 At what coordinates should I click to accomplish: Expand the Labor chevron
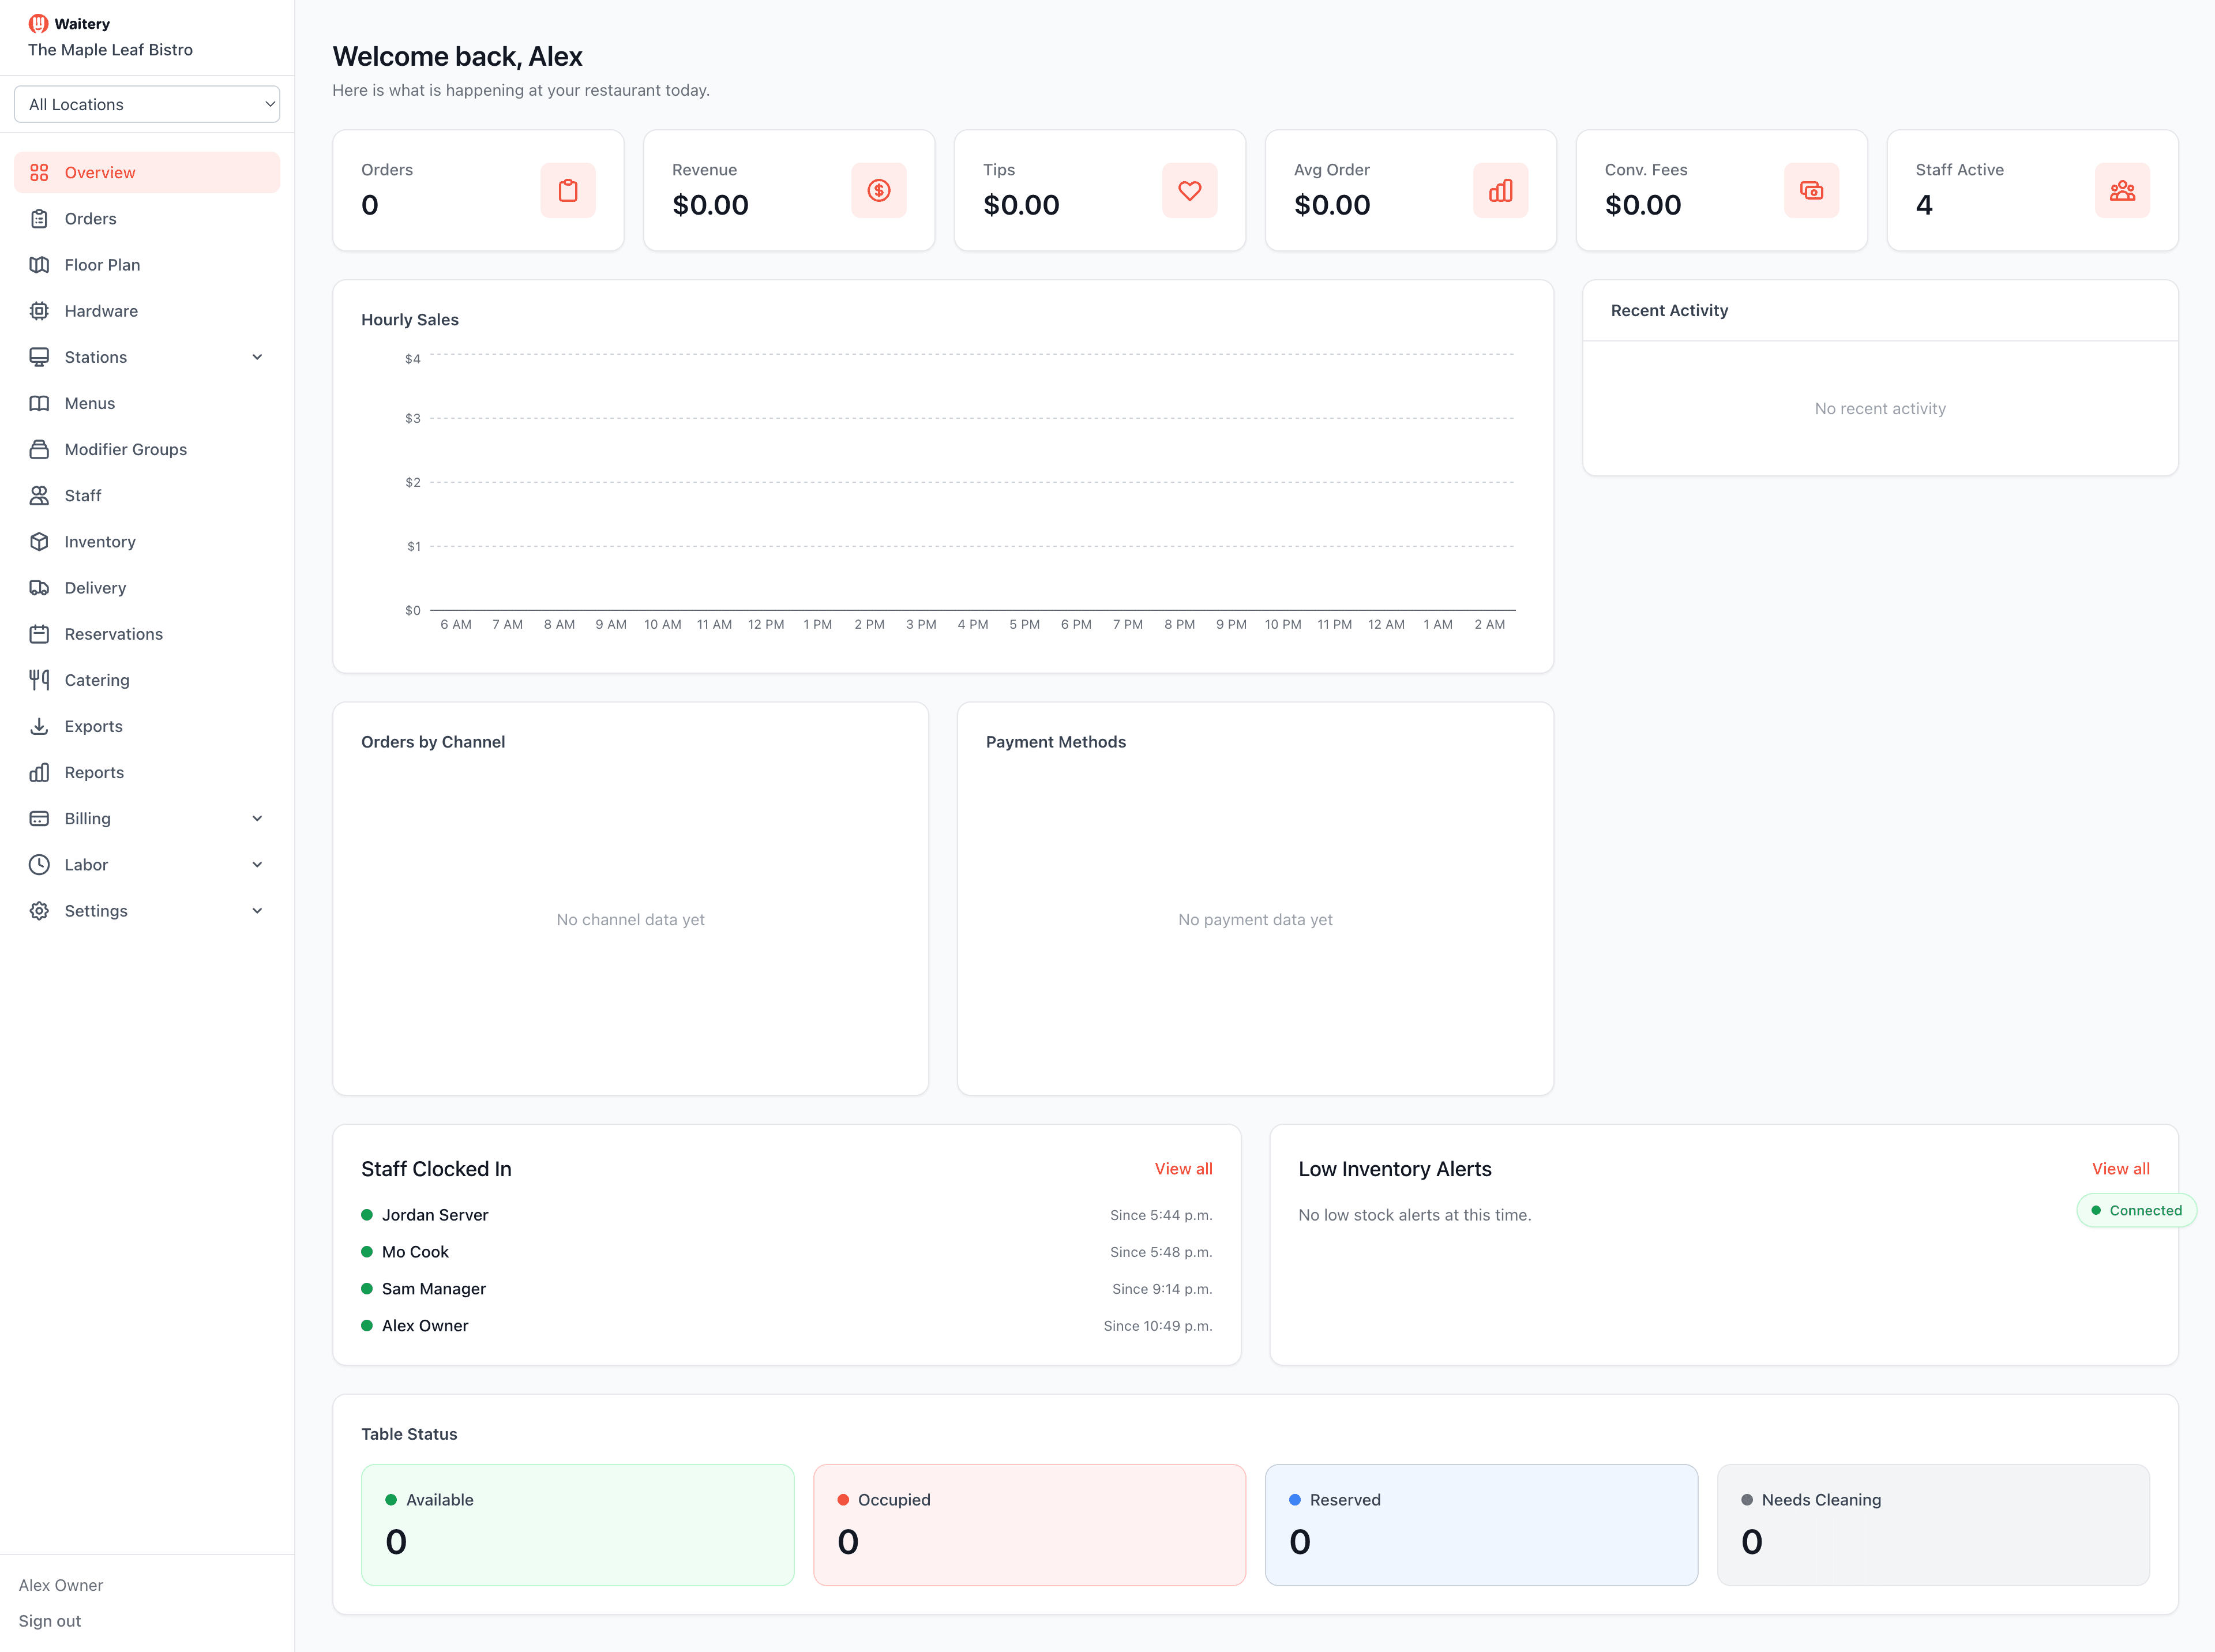tap(257, 864)
